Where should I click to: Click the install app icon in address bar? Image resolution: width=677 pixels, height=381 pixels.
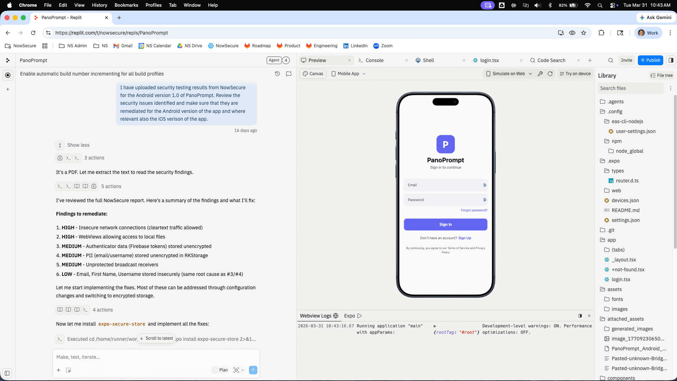point(561,33)
